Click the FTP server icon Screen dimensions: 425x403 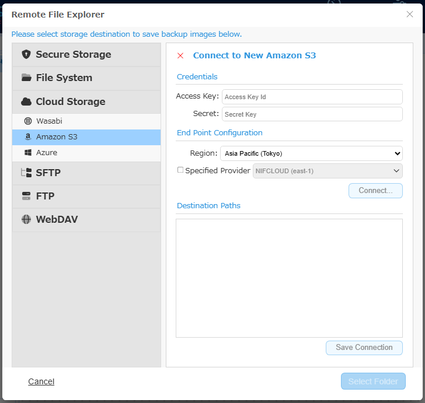tap(26, 196)
